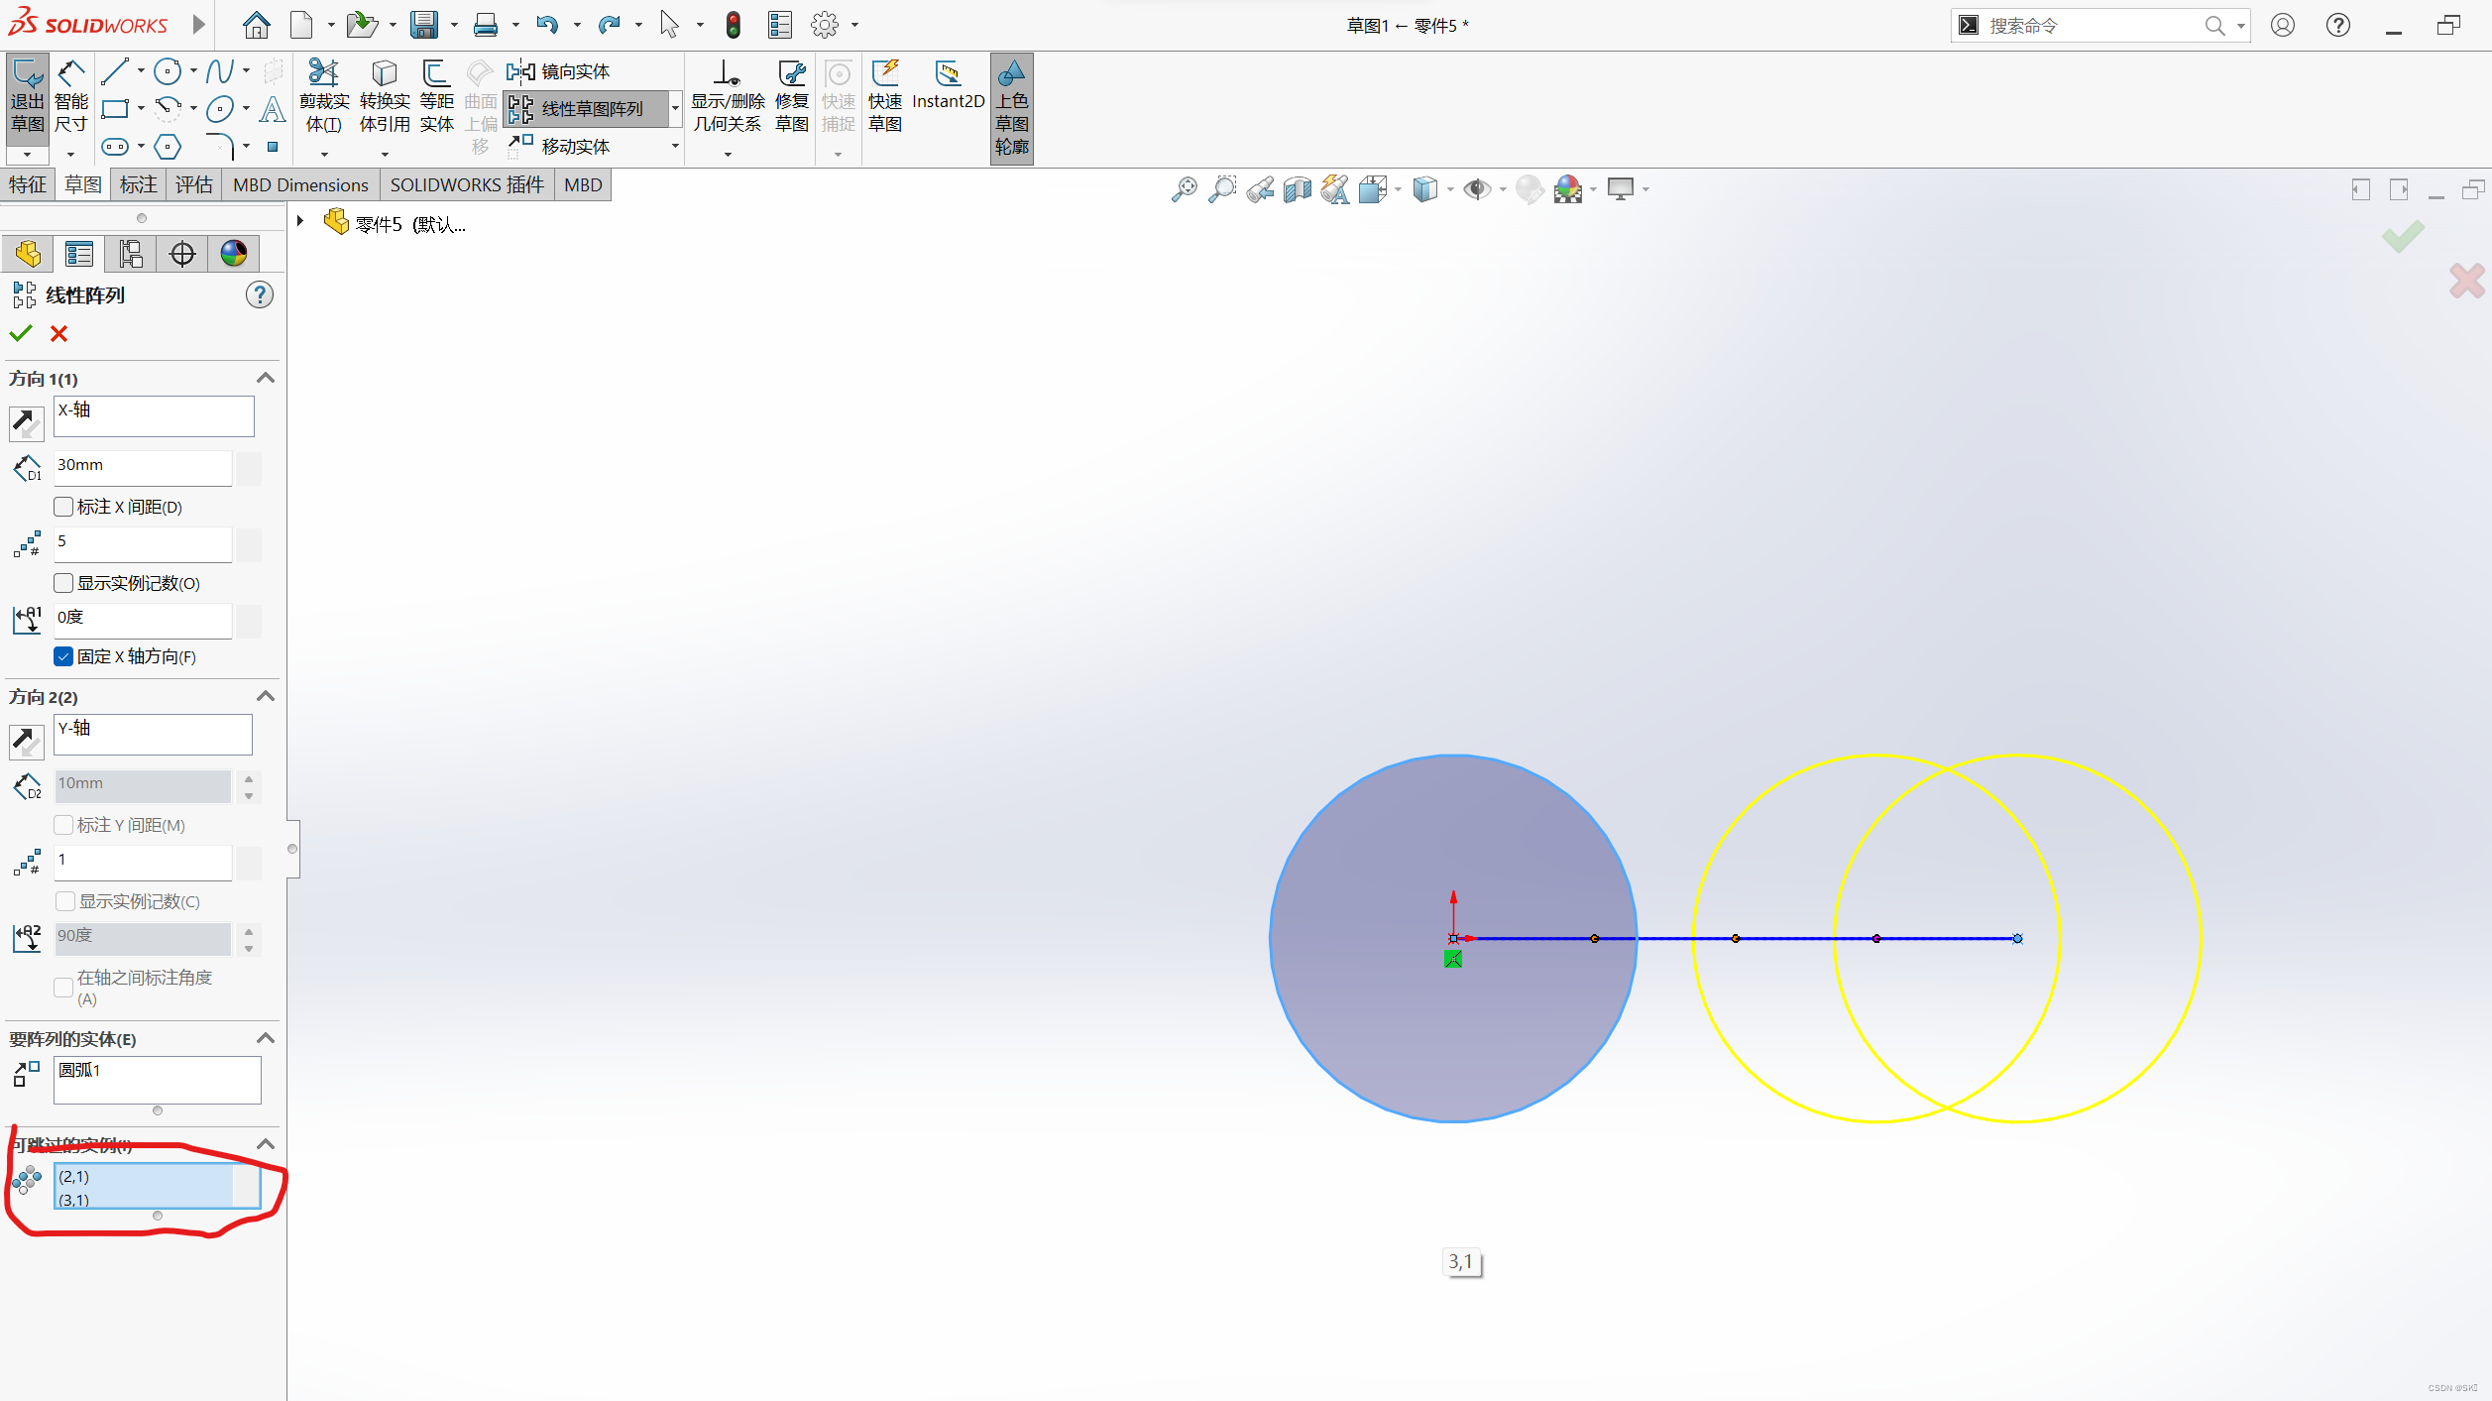Collapse the 方向2(2) section
Screen dimensions: 2492x1401
(265, 696)
